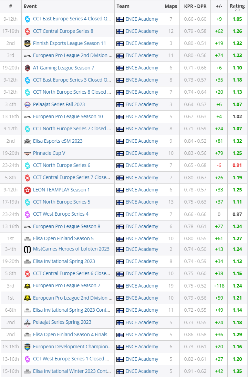Click the Finland flag in the Pinnacle Cup V row
This screenshot has width=248, height=377.
[120, 153]
